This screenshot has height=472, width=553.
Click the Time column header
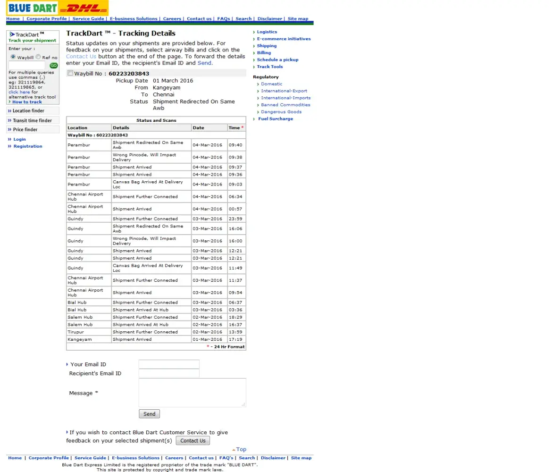pyautogui.click(x=236, y=128)
